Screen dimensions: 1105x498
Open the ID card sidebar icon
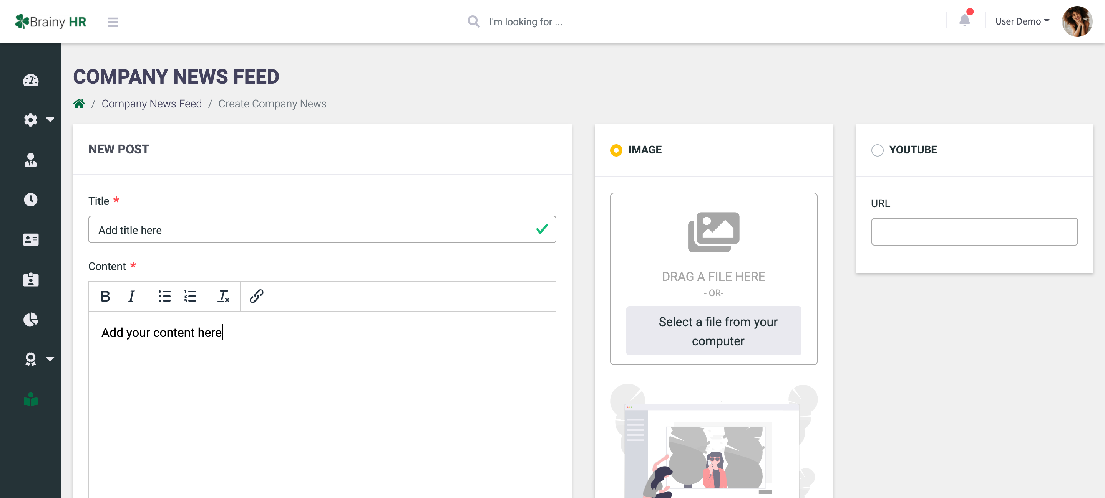click(x=30, y=239)
